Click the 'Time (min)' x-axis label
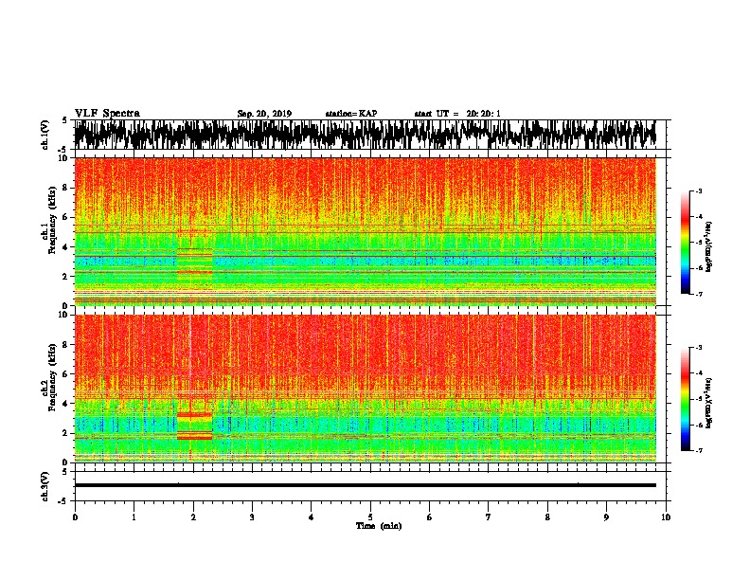Screen dimensions: 750x580 click(x=379, y=525)
